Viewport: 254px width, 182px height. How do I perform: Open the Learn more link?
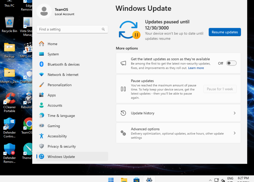[196, 68]
